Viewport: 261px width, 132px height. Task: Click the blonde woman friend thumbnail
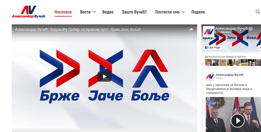pyautogui.click(x=237, y=62)
